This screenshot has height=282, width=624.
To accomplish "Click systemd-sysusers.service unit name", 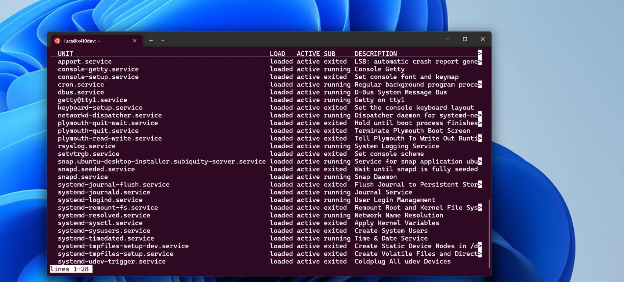I will pos(104,231).
